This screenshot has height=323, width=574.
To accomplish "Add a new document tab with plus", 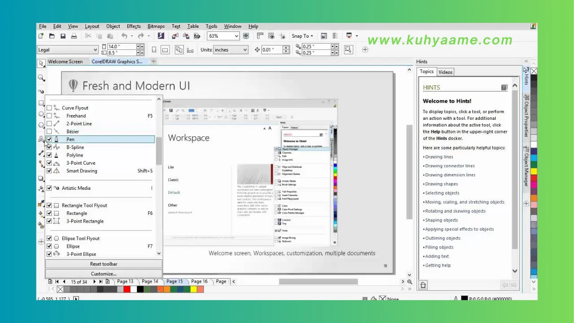I will (x=153, y=61).
